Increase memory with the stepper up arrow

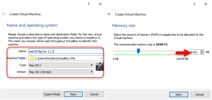[x=202, y=51]
